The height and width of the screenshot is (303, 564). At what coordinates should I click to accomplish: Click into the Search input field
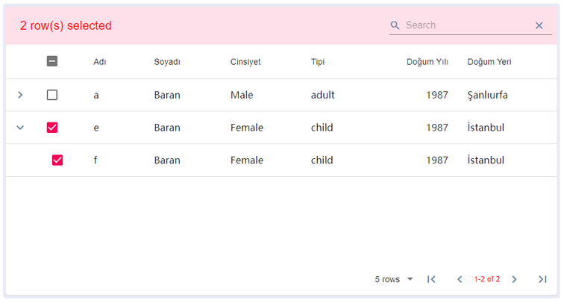coord(466,25)
